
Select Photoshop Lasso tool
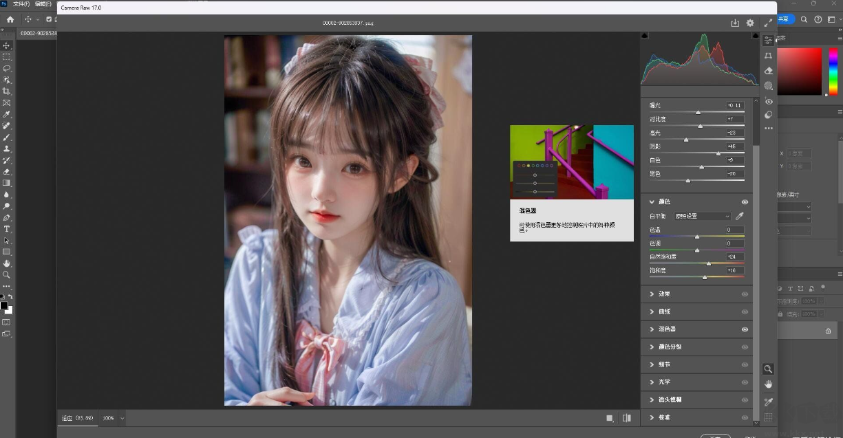pyautogui.click(x=6, y=68)
